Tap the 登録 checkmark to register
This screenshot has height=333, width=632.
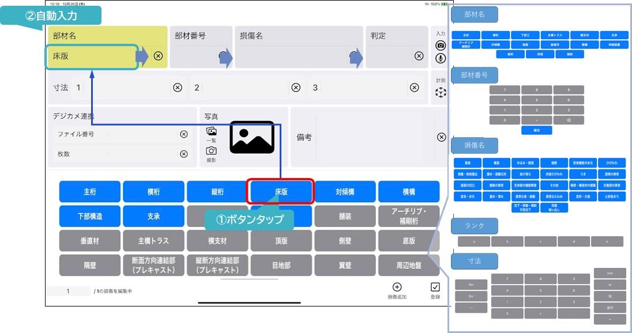435,287
